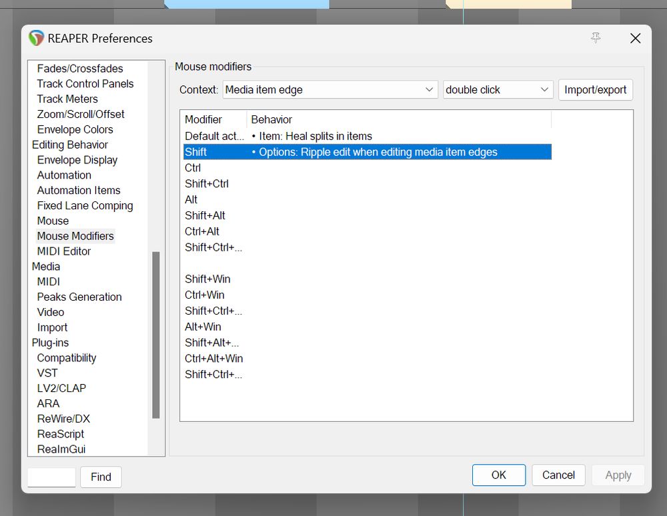Select the Editing Behavior category
Screen dimensions: 667x516
(x=70, y=145)
